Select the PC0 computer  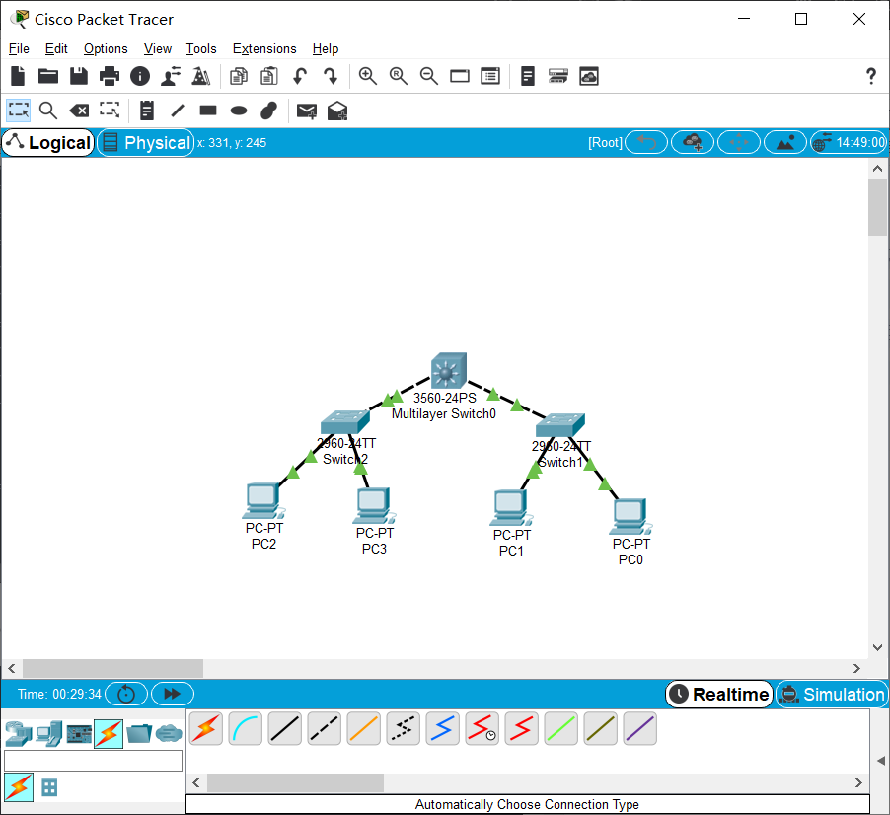[630, 516]
